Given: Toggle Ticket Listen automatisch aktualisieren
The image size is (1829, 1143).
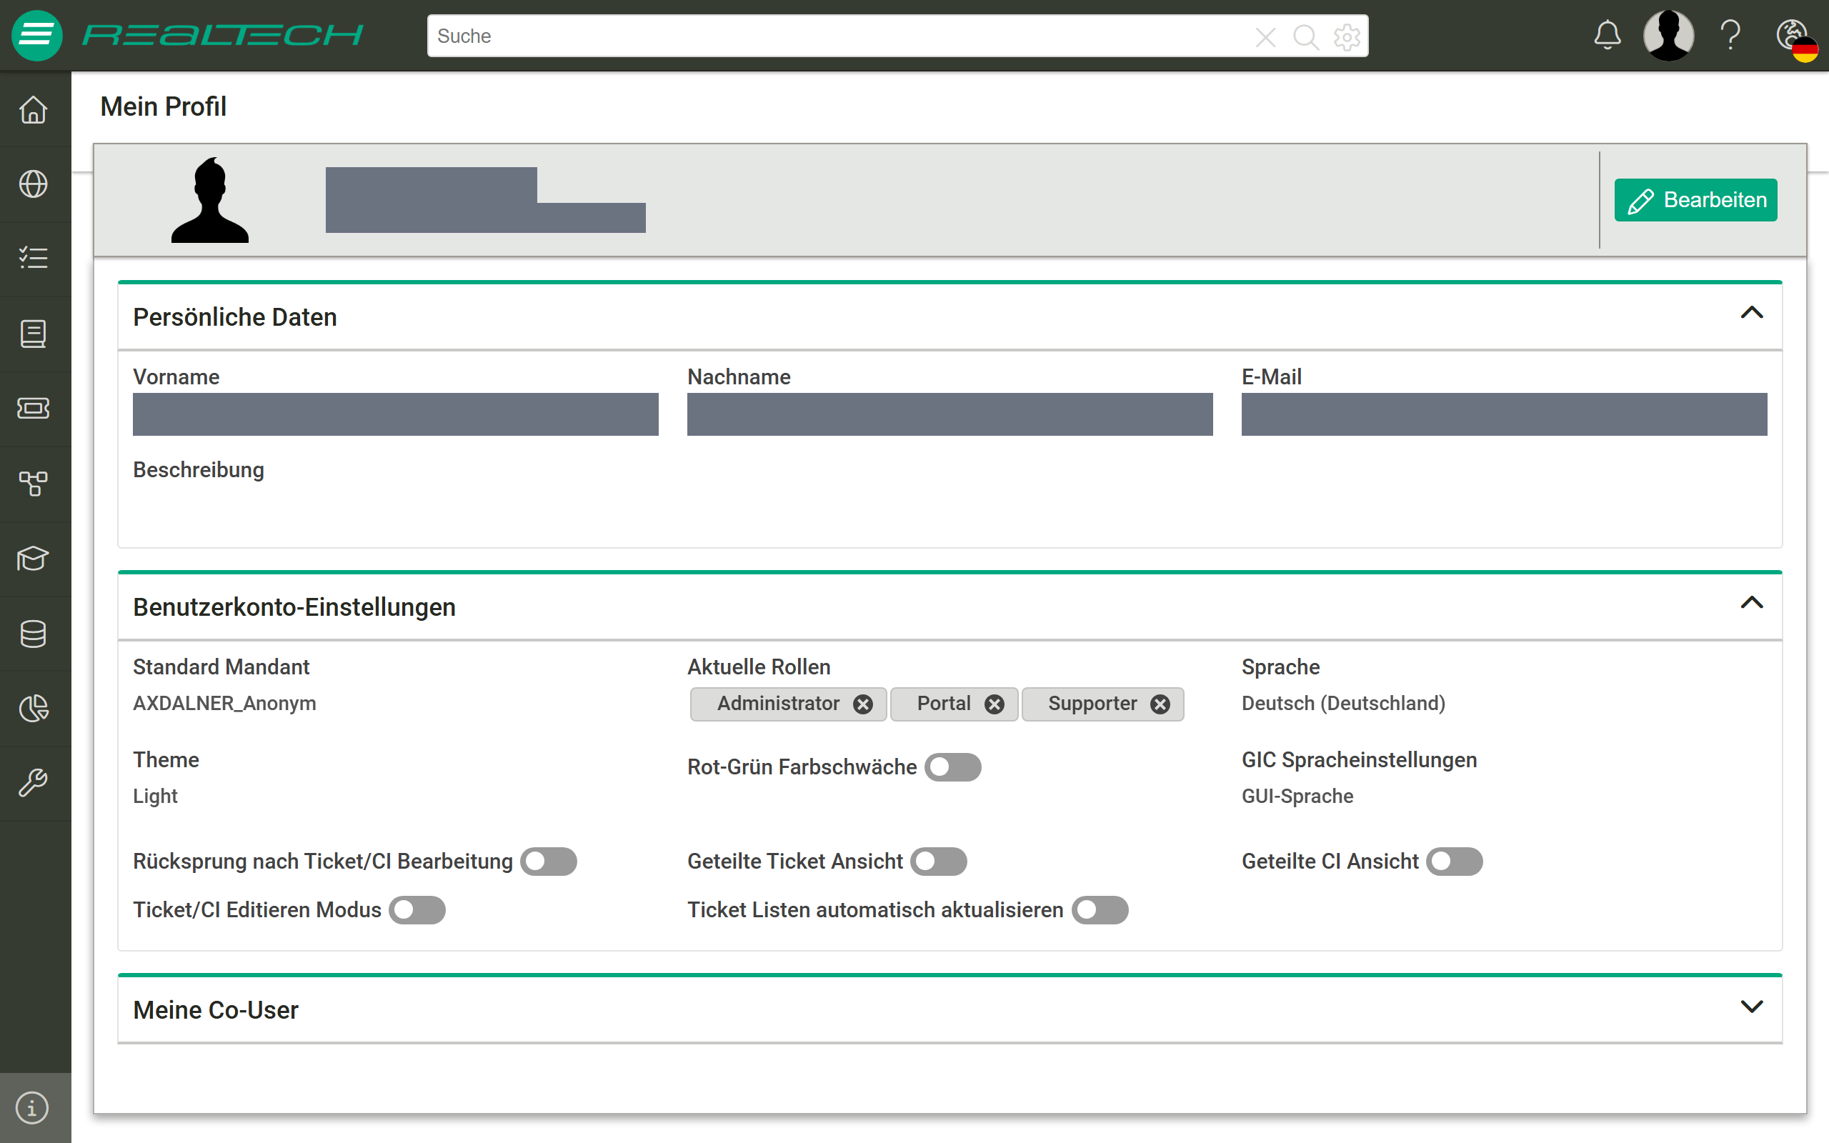Looking at the screenshot, I should point(1100,910).
